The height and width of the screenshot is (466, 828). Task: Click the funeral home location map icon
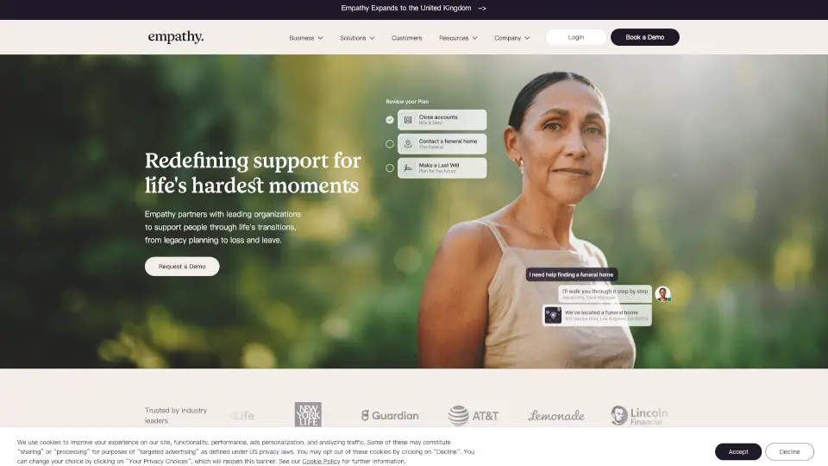[553, 316]
